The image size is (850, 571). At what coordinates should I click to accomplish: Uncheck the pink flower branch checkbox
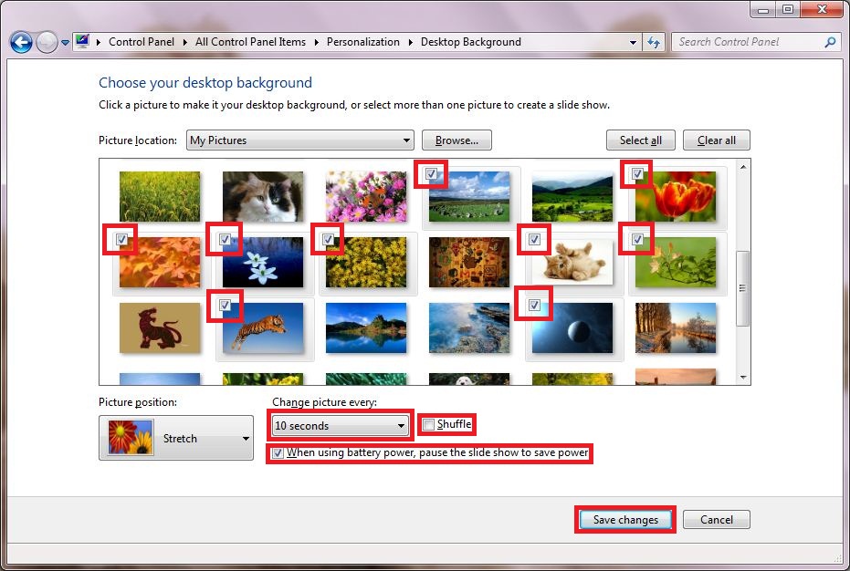point(637,239)
